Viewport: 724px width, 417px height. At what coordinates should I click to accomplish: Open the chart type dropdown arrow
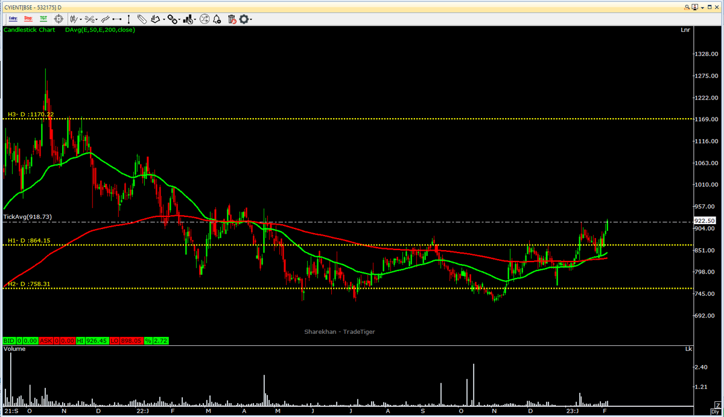coord(81,19)
